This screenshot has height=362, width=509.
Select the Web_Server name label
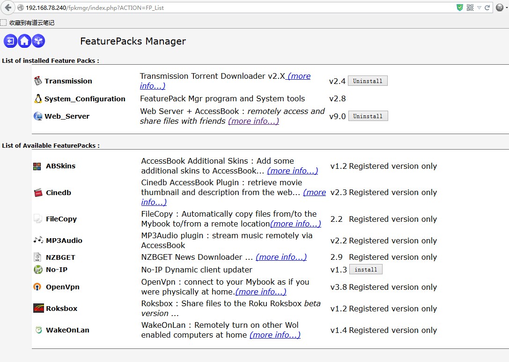[67, 116]
